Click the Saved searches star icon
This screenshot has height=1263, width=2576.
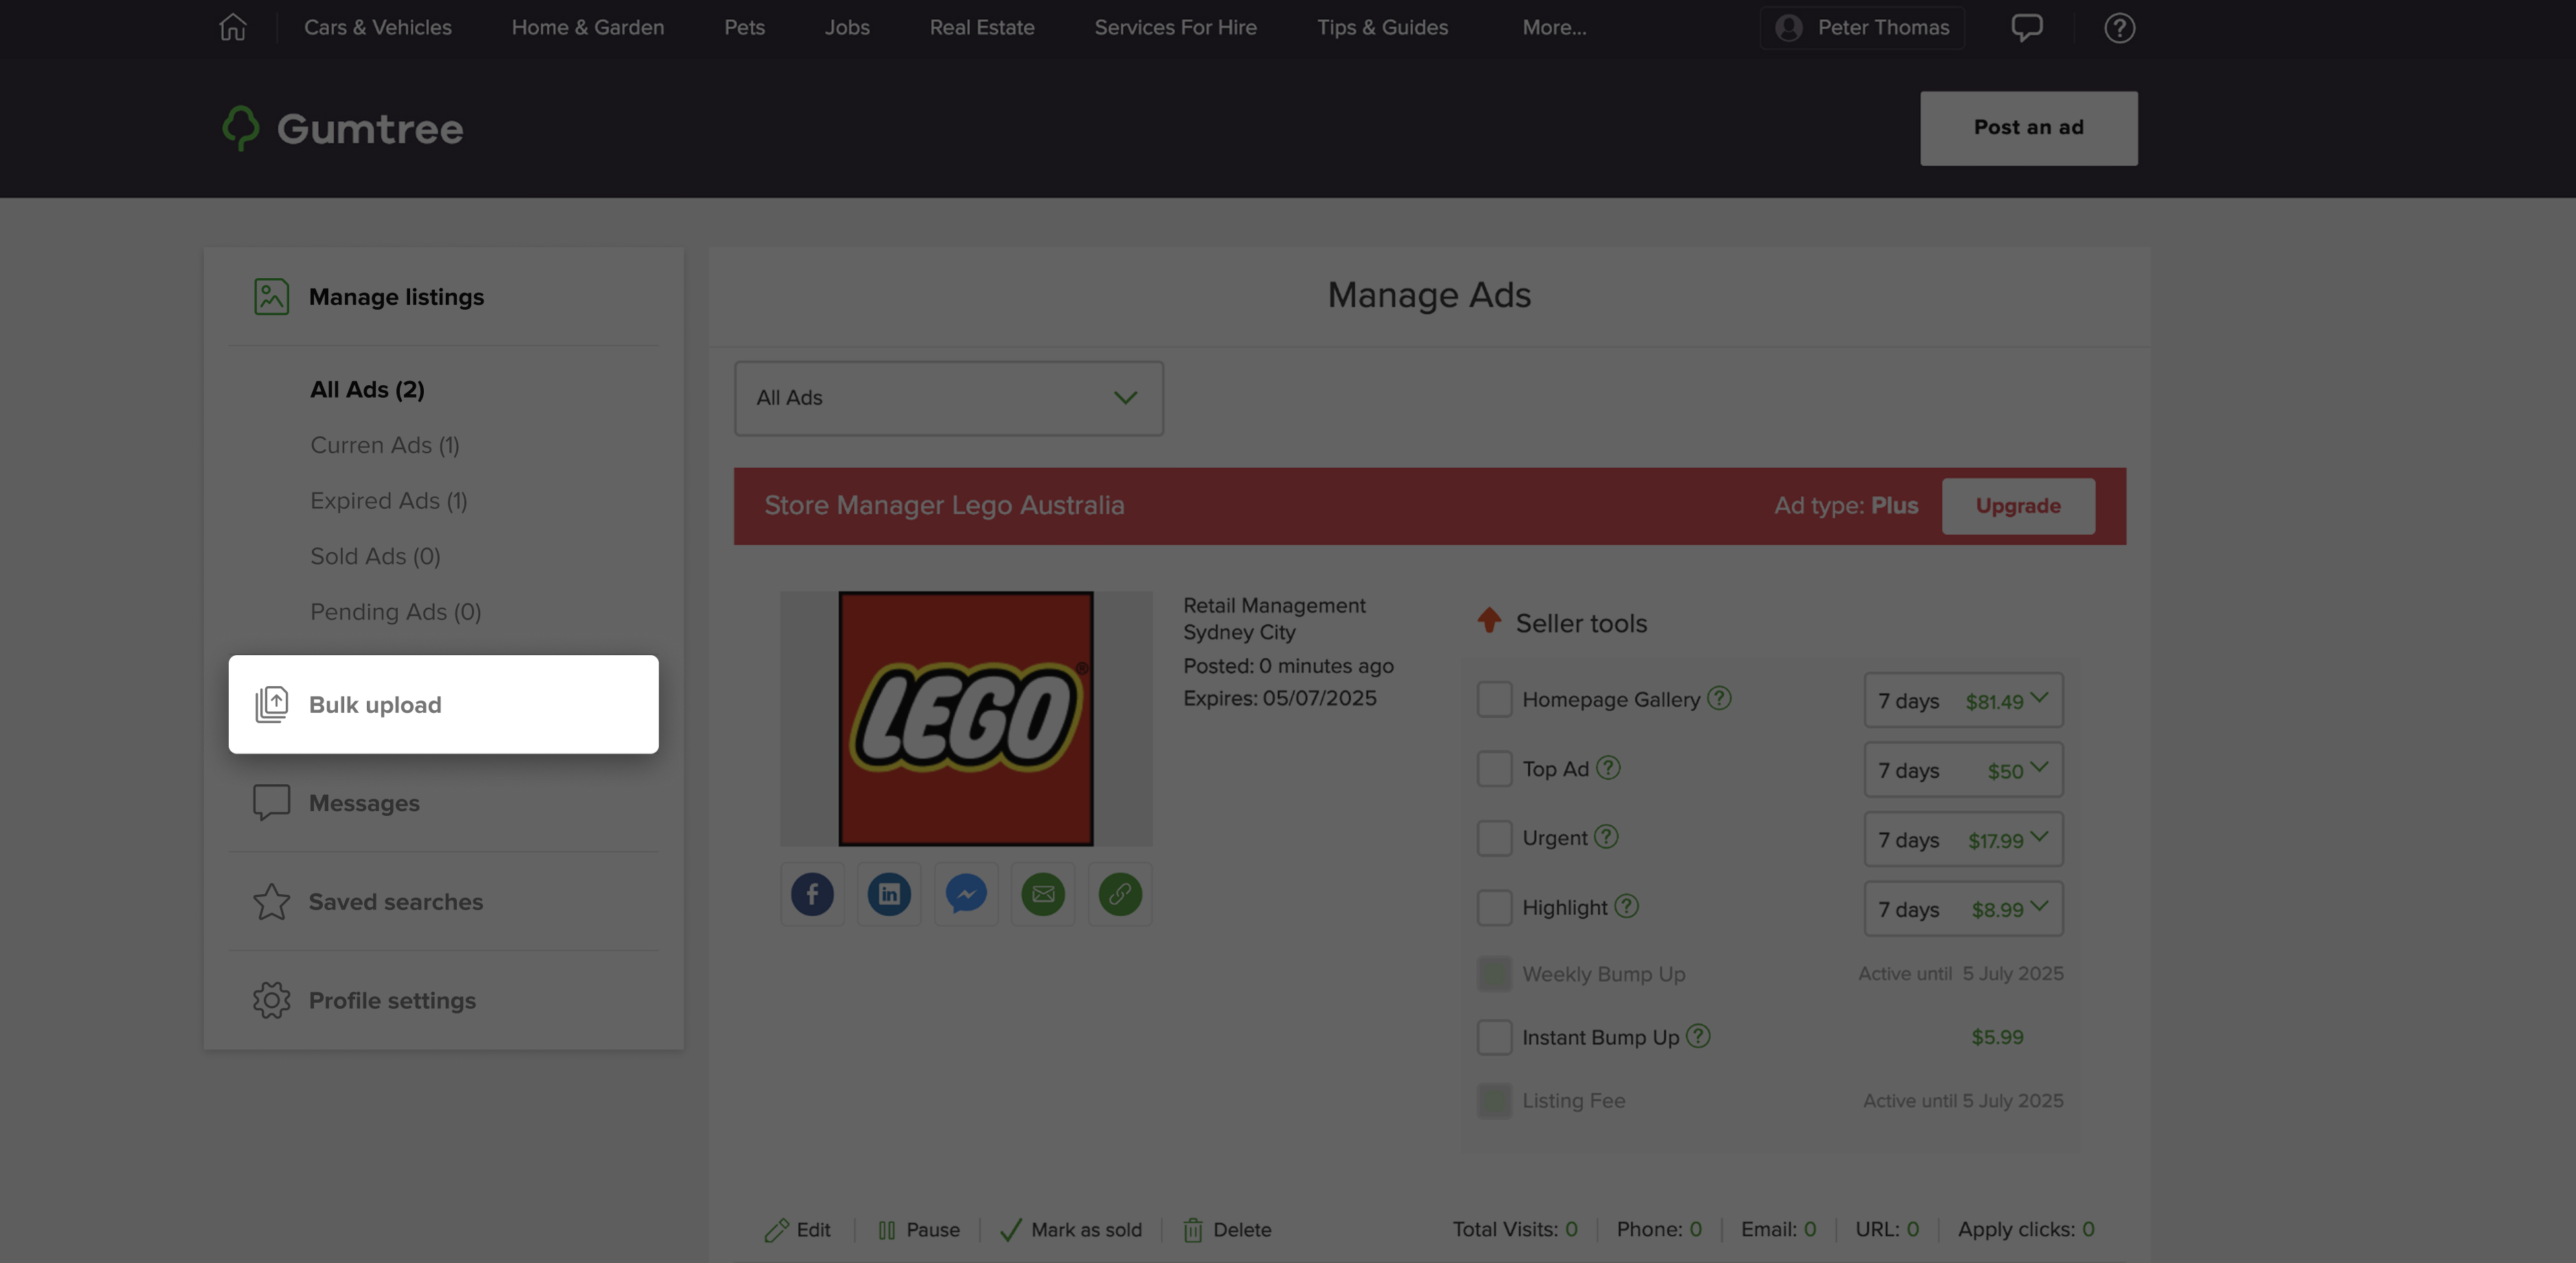tap(271, 901)
